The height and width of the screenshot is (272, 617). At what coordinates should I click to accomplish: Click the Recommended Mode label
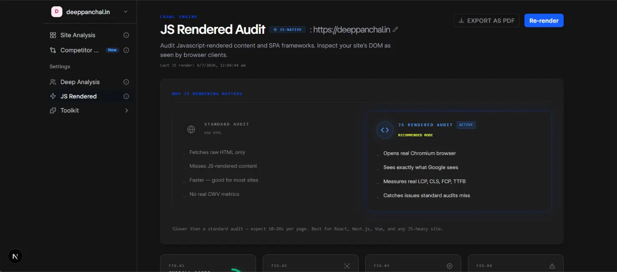point(416,135)
